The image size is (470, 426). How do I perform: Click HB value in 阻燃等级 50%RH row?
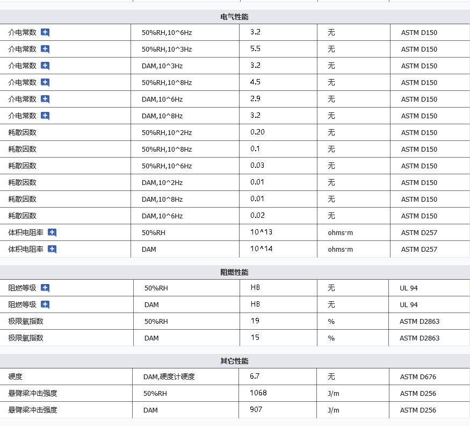coord(255,287)
